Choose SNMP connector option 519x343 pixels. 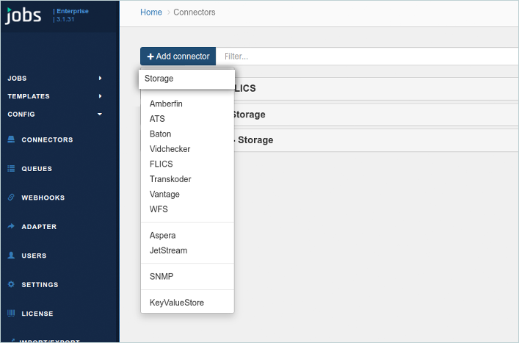click(161, 277)
